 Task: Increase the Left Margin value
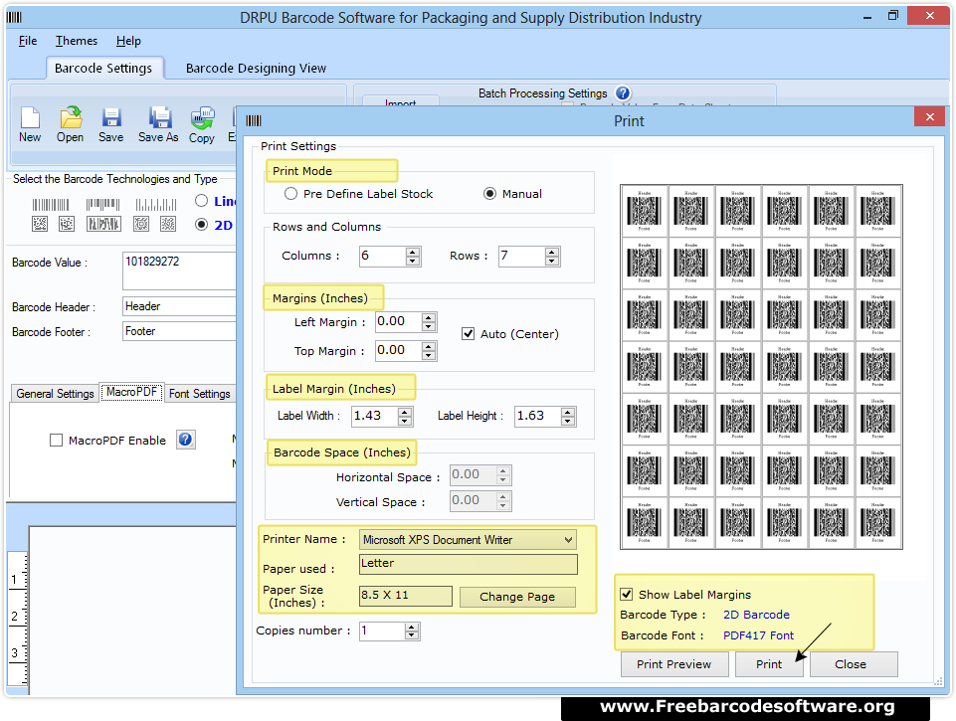tap(429, 317)
